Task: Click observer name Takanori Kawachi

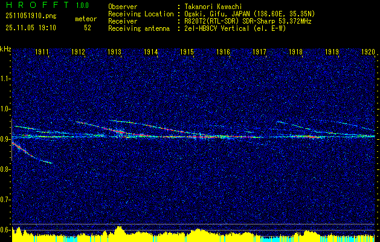Action: [213, 7]
